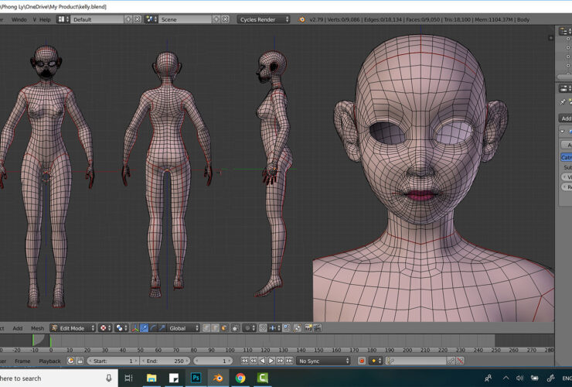This screenshot has height=387, width=572.
Task: Jump to the first frame
Action: (244, 361)
